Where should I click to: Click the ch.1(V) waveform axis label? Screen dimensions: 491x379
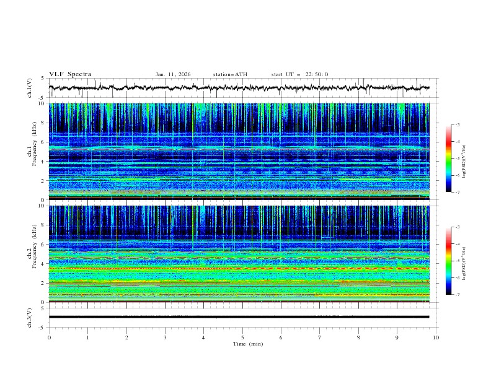(30, 88)
